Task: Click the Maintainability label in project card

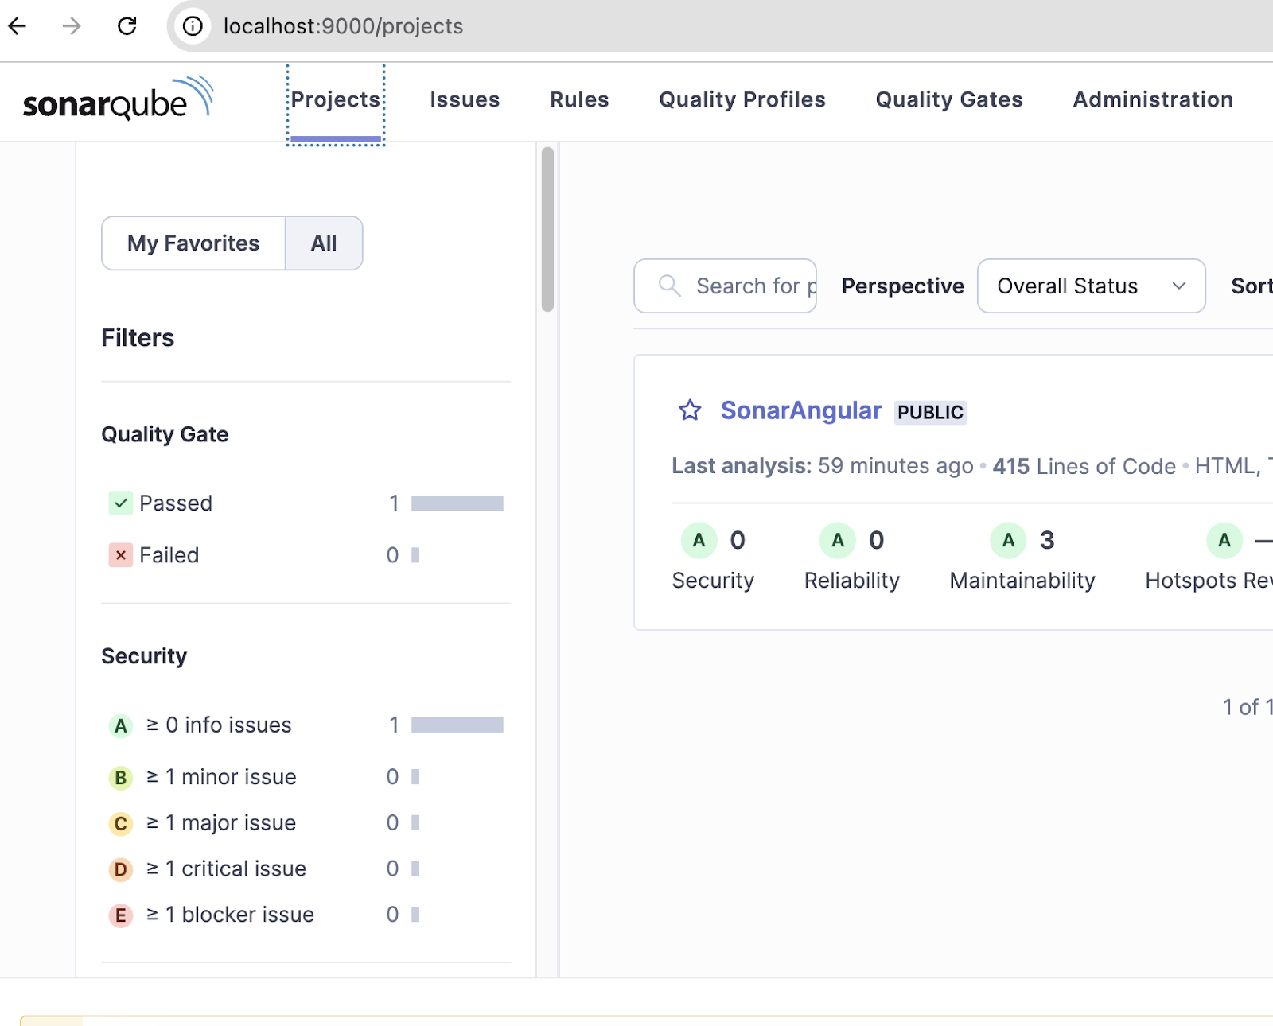Action: (x=1022, y=581)
